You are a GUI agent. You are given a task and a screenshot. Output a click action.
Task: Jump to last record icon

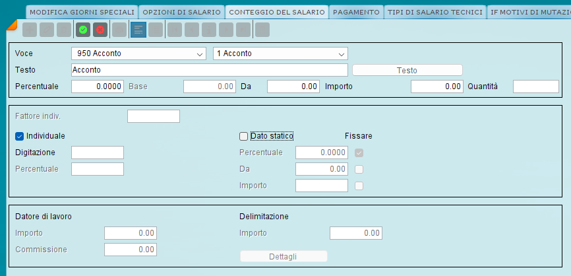pos(243,30)
